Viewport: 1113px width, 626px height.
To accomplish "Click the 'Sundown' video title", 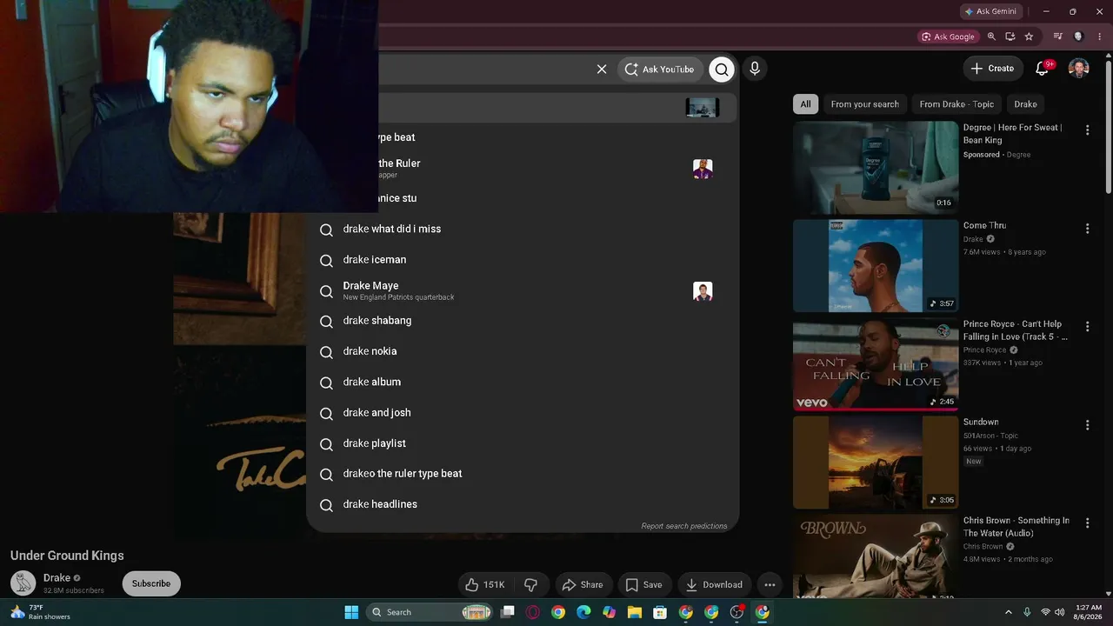I will [x=981, y=423].
